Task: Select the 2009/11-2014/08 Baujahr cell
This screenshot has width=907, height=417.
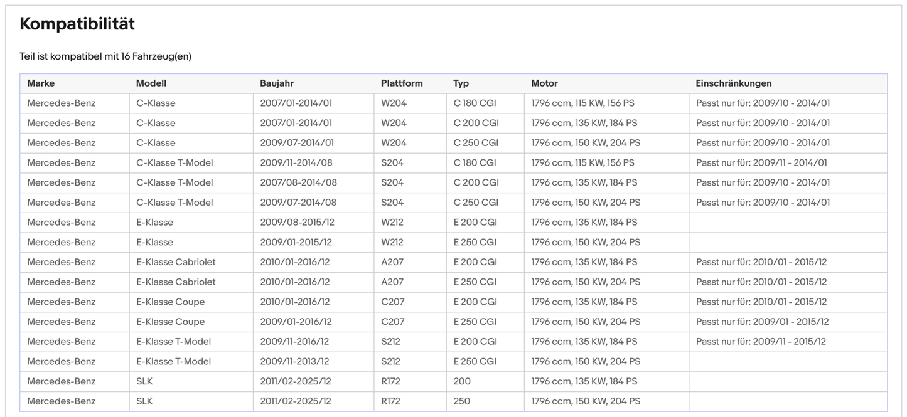Action: tap(296, 163)
